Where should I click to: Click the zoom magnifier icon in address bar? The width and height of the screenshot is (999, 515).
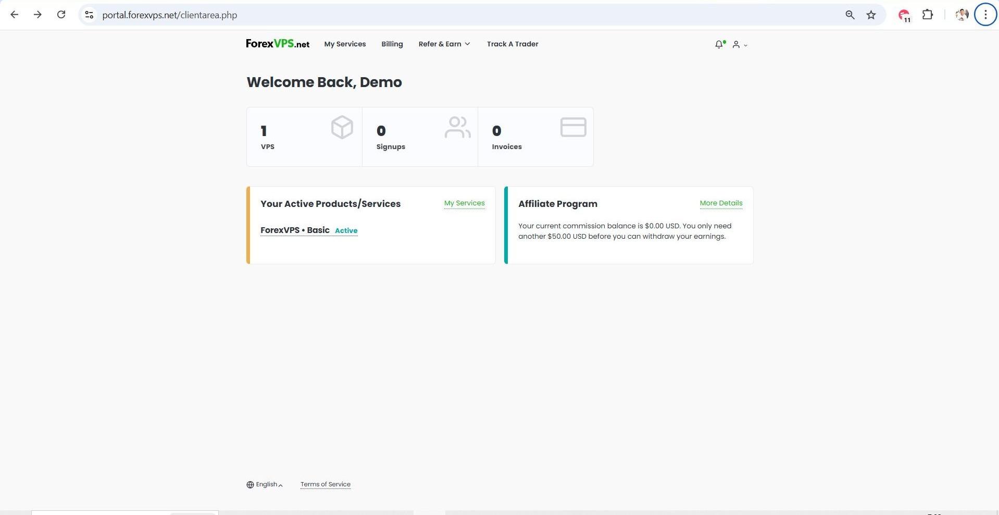click(x=850, y=15)
